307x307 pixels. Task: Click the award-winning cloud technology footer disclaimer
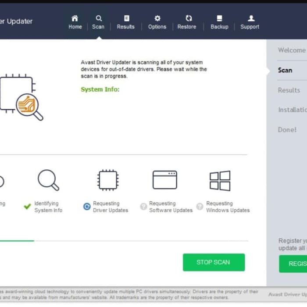129,294
